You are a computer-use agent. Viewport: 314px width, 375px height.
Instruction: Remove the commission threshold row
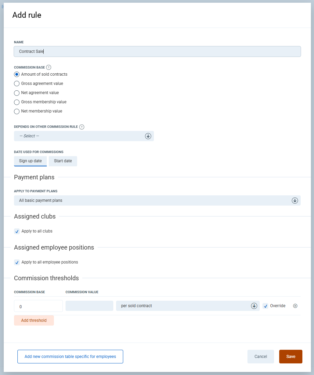pos(295,306)
